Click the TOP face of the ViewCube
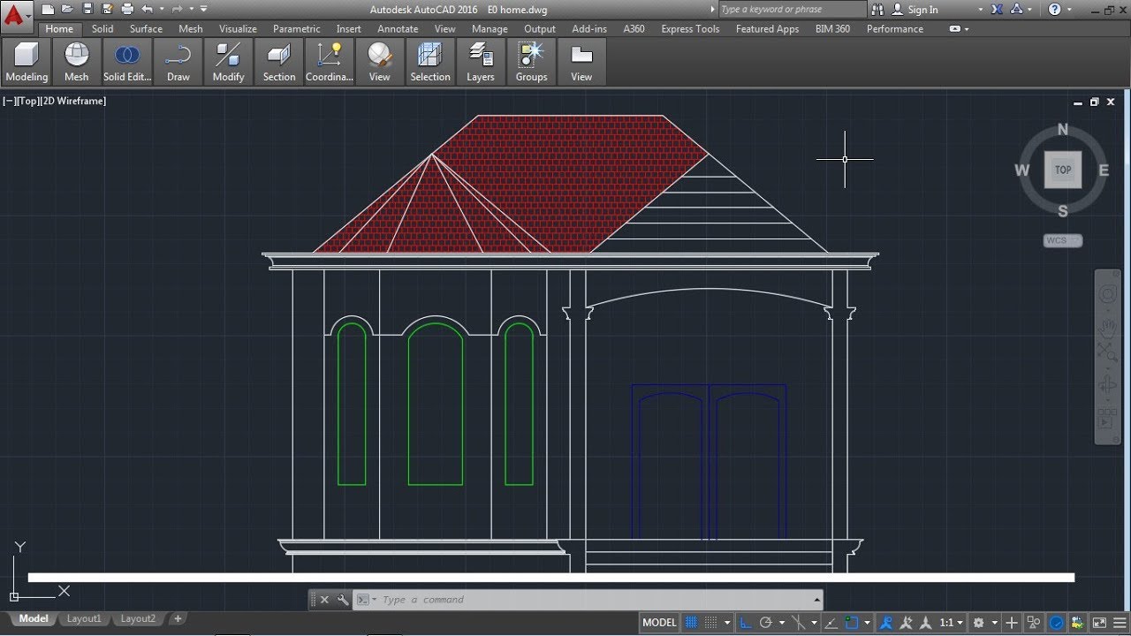The width and height of the screenshot is (1131, 636). [x=1062, y=170]
